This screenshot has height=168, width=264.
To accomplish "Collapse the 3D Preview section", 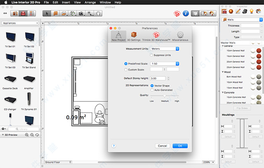I will click(3, 135).
